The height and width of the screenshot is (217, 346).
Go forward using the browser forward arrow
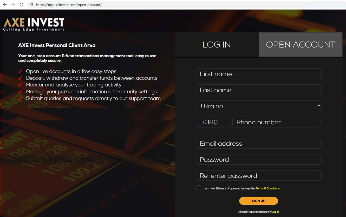point(13,5)
